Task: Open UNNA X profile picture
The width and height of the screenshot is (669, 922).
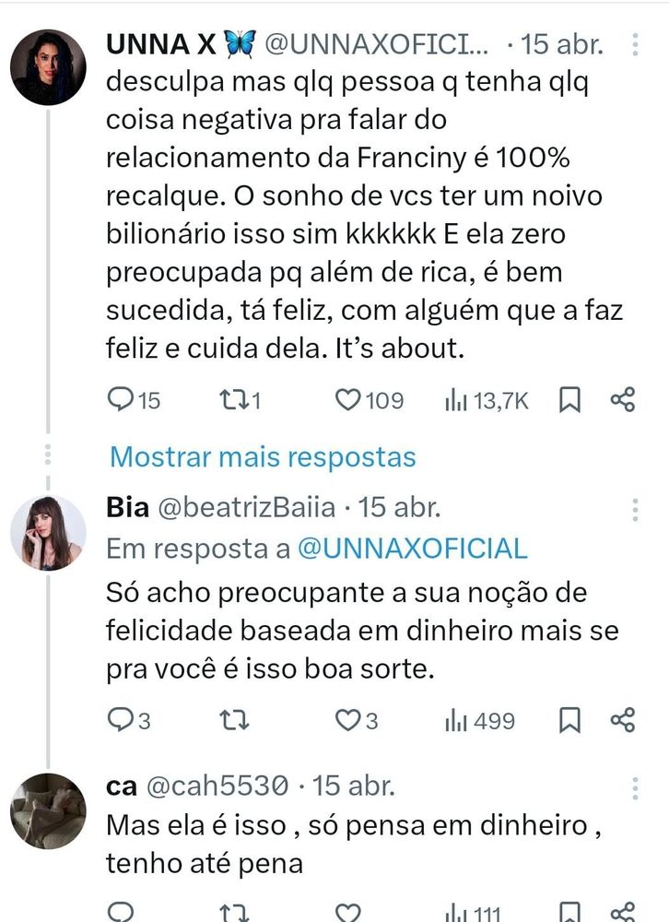Action: click(x=48, y=67)
